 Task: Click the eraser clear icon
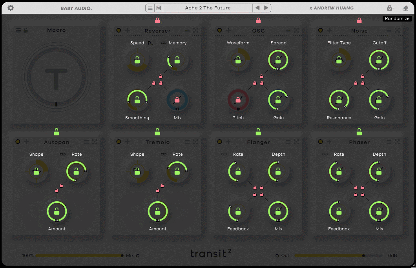pyautogui.click(x=405, y=8)
